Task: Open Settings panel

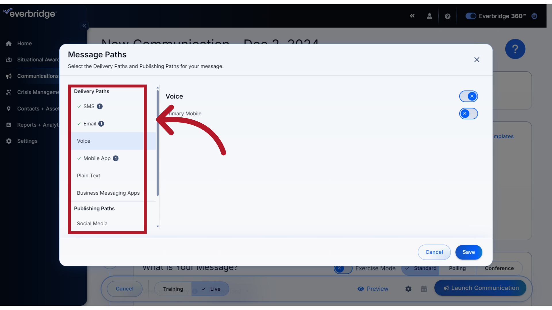Action: pyautogui.click(x=27, y=141)
